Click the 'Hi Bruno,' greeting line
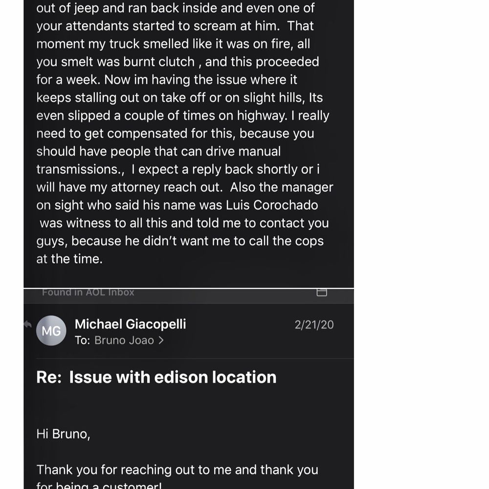This screenshot has height=489, width=489. point(63,434)
